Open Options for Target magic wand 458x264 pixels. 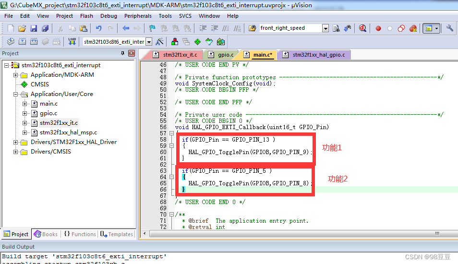point(159,42)
